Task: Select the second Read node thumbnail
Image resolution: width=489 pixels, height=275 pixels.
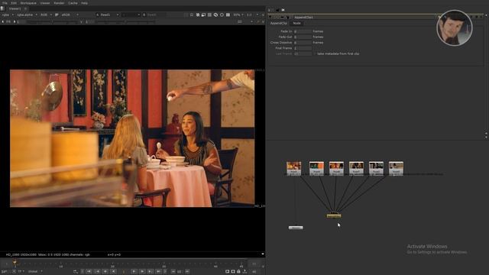Action: (x=316, y=168)
